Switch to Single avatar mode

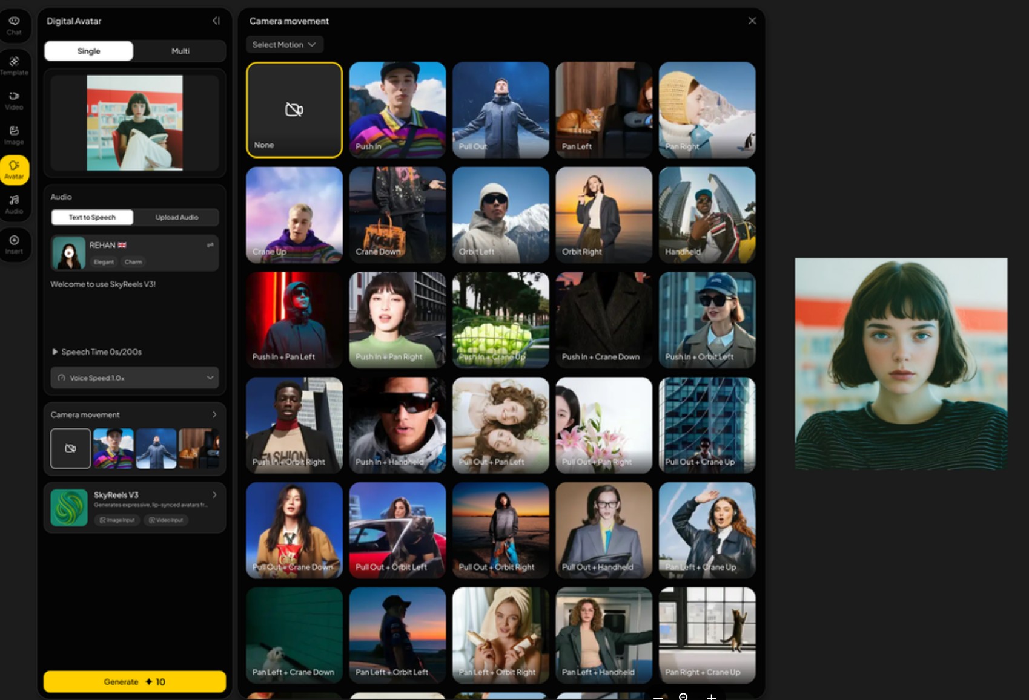pos(89,51)
